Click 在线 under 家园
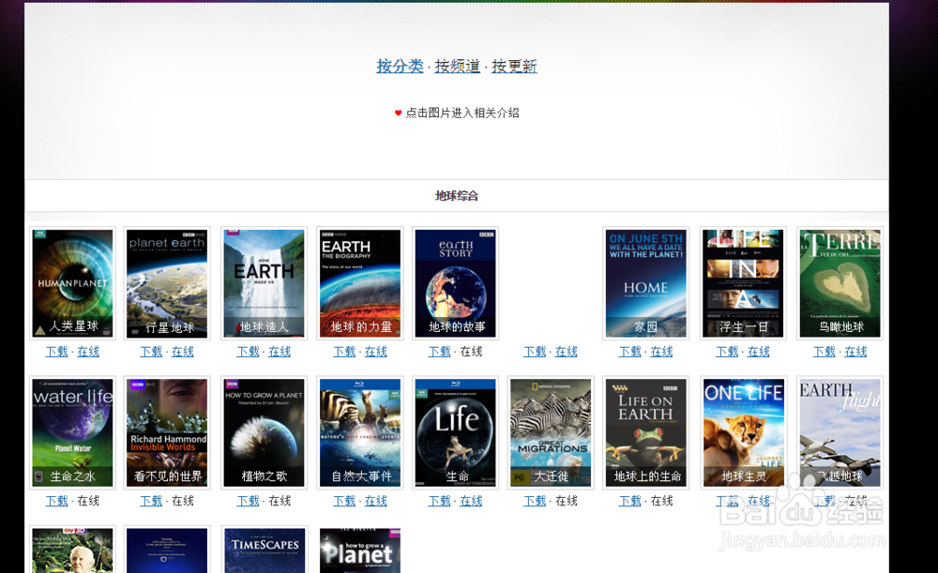The width and height of the screenshot is (938, 573). point(662,352)
